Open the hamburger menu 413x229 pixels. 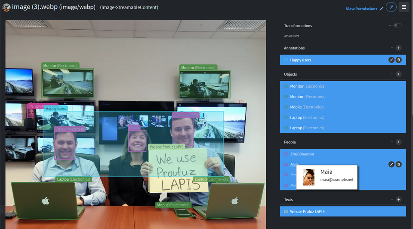point(404,7)
